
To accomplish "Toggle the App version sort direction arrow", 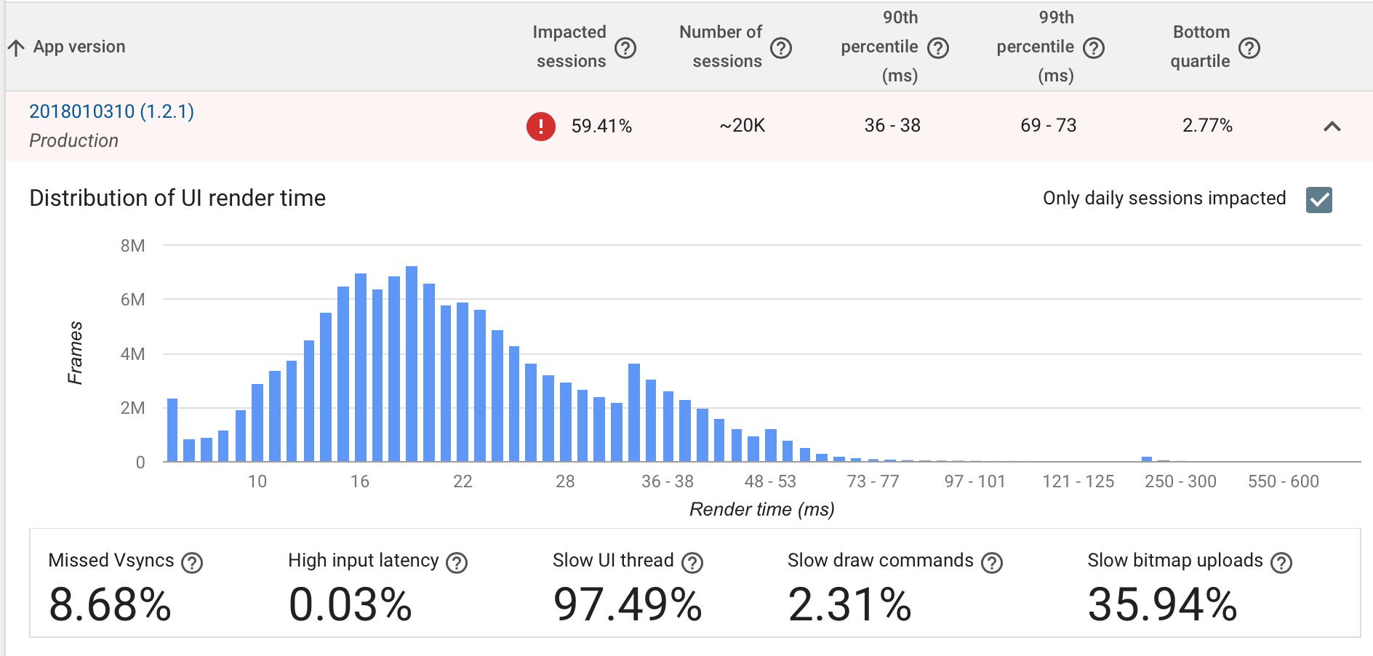I will [x=16, y=47].
